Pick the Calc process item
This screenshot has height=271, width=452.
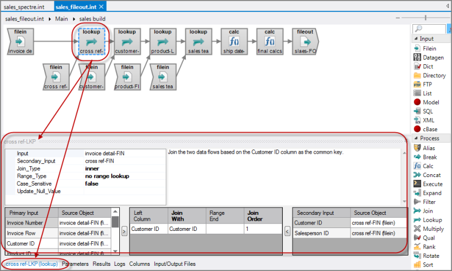point(424,166)
